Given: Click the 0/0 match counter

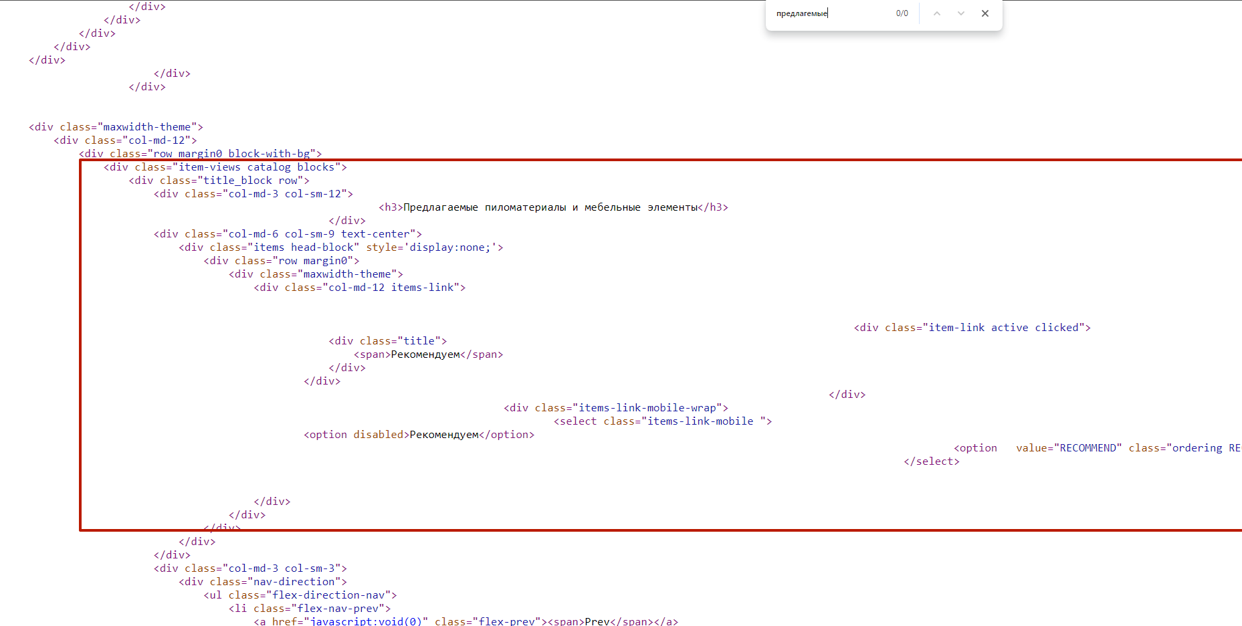Looking at the screenshot, I should [x=902, y=13].
